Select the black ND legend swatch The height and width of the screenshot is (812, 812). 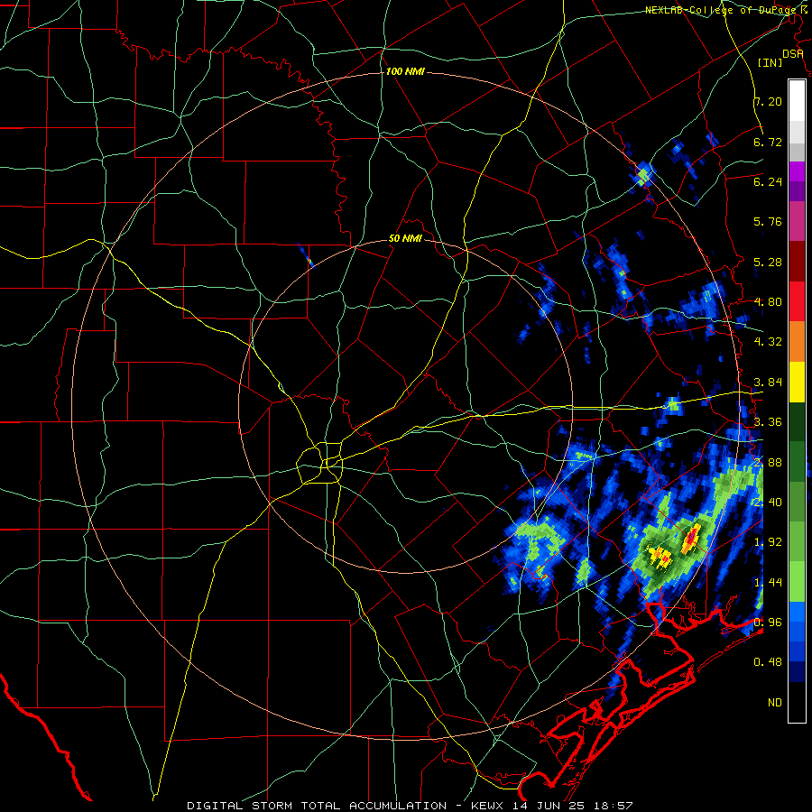pyautogui.click(x=797, y=702)
